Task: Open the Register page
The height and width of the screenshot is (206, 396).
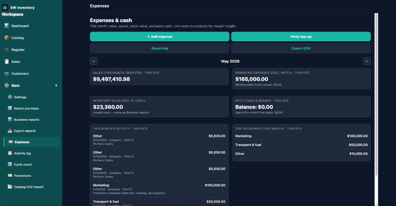Action: coord(18,50)
